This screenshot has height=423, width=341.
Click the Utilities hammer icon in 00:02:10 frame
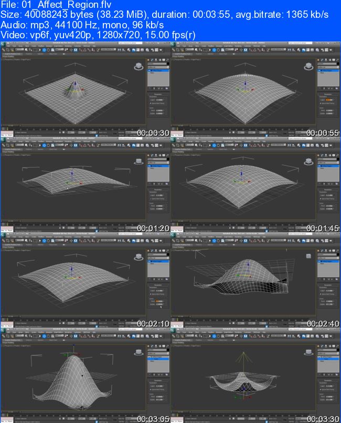pos(167,250)
